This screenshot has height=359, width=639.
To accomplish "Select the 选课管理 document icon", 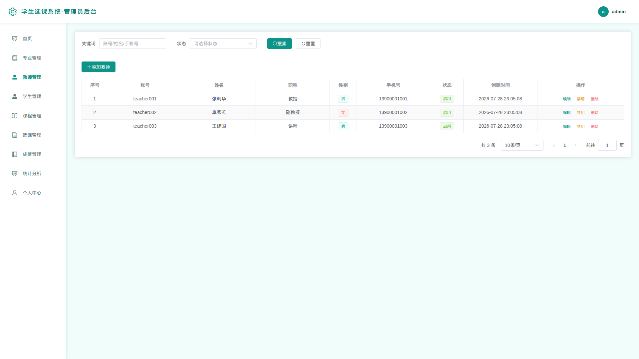I will pos(15,135).
